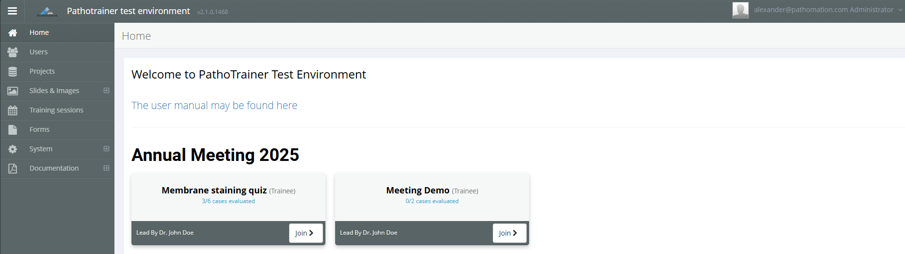Click the Forms document icon

point(13,129)
